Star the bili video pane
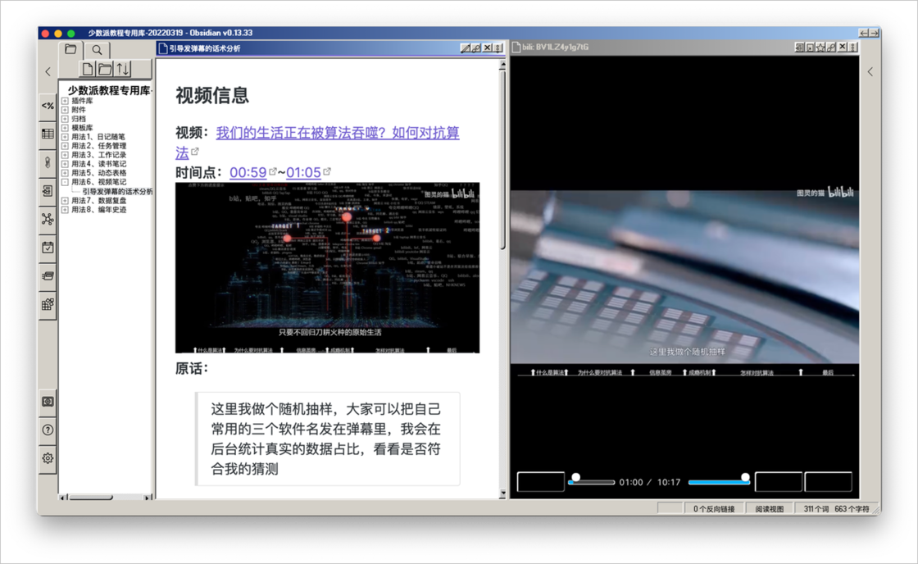918x564 pixels. pyautogui.click(x=820, y=48)
